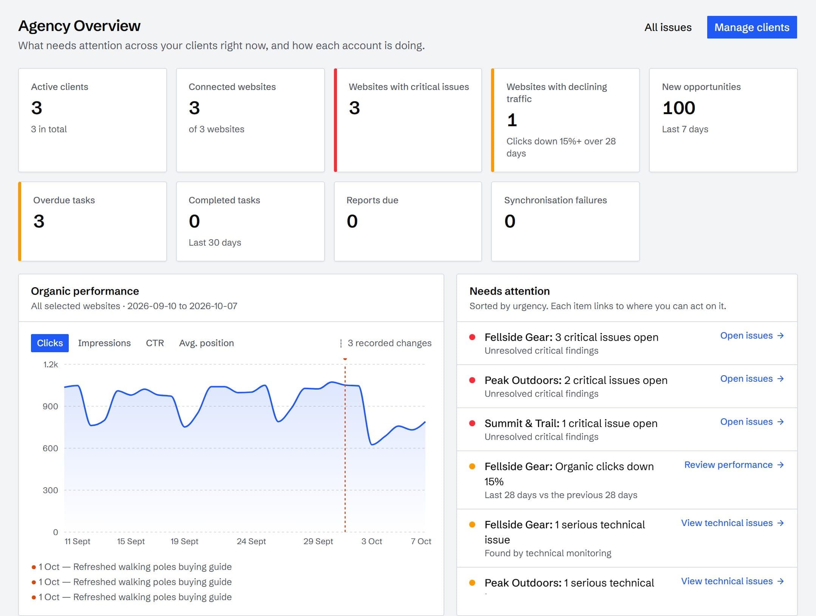Click the 3 recorded changes indicator
Viewport: 816px width, 616px height.
point(386,343)
